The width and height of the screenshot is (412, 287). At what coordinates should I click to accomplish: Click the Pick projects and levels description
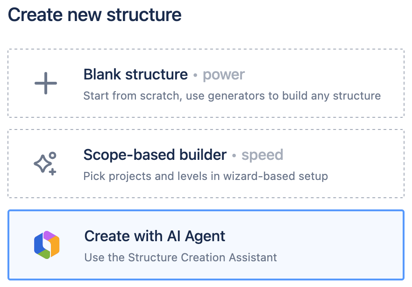click(206, 176)
